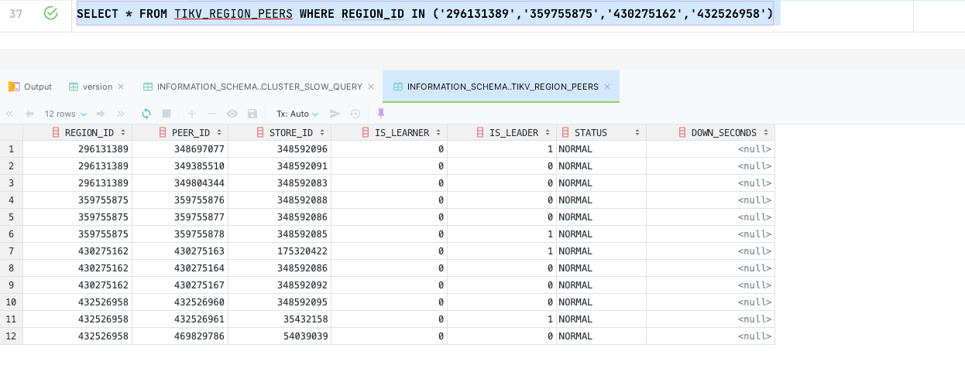This screenshot has width=965, height=375.
Task: Click the Commit transaction arrow icon
Action: tap(335, 114)
